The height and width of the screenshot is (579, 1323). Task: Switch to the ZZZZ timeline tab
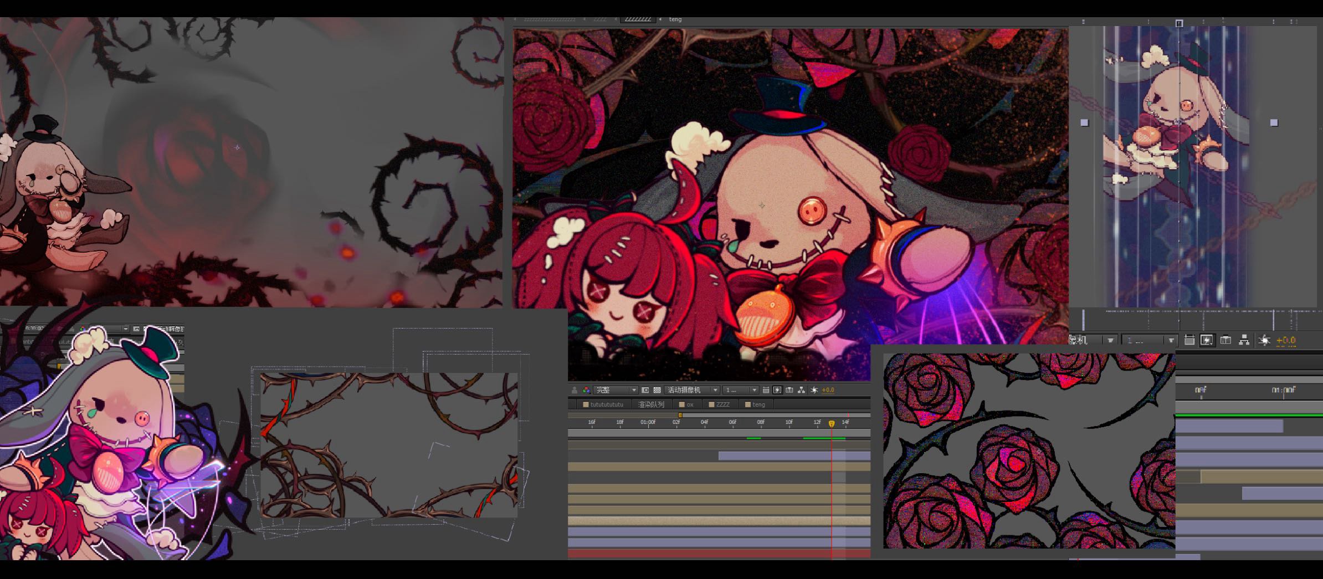point(720,404)
